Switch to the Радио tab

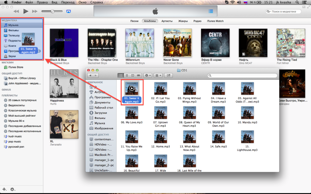[x=197, y=21]
